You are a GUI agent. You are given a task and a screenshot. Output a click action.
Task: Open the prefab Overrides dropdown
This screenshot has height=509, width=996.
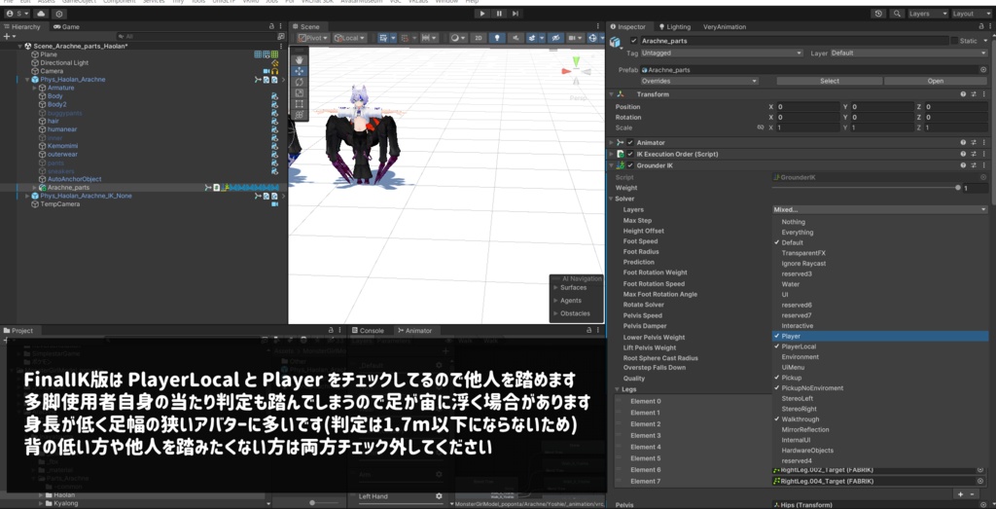click(x=699, y=81)
